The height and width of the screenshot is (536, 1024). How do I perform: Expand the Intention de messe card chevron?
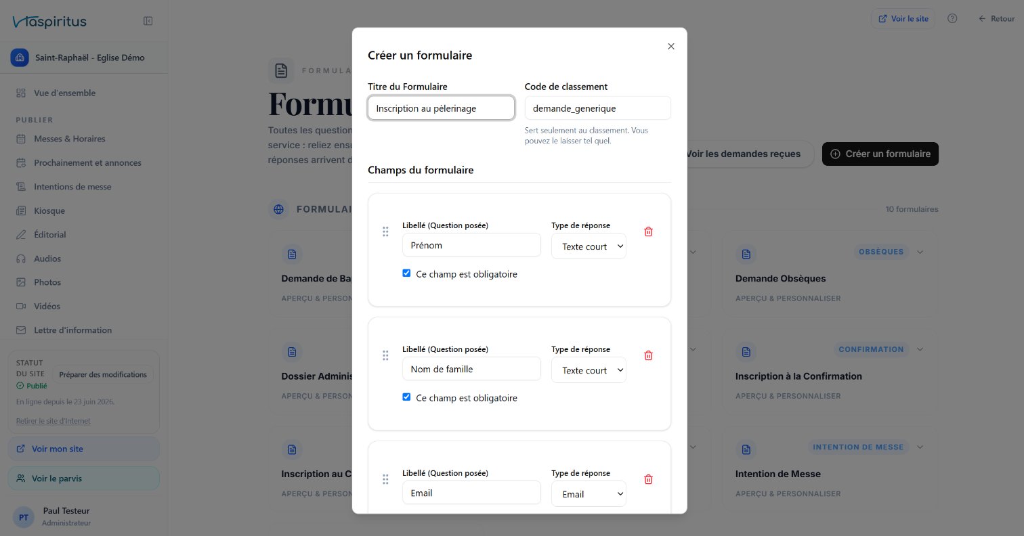point(920,447)
